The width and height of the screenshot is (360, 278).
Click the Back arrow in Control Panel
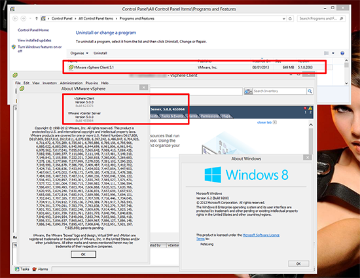coord(15,18)
